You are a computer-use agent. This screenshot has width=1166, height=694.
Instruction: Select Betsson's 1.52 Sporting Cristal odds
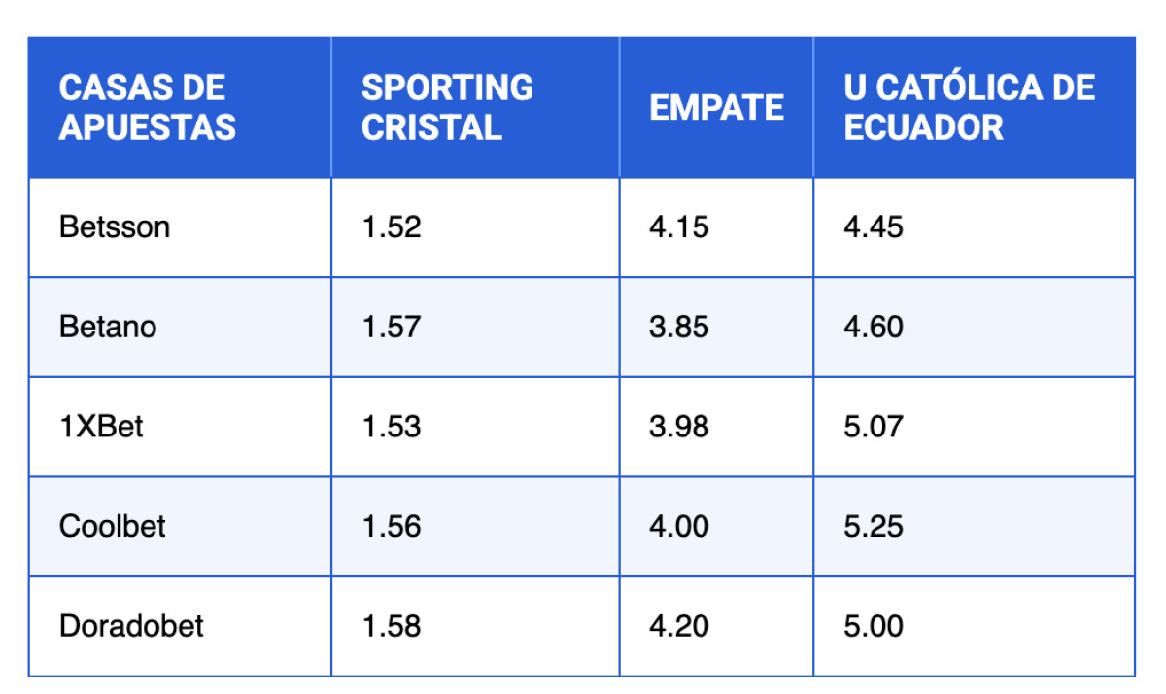[x=392, y=227]
